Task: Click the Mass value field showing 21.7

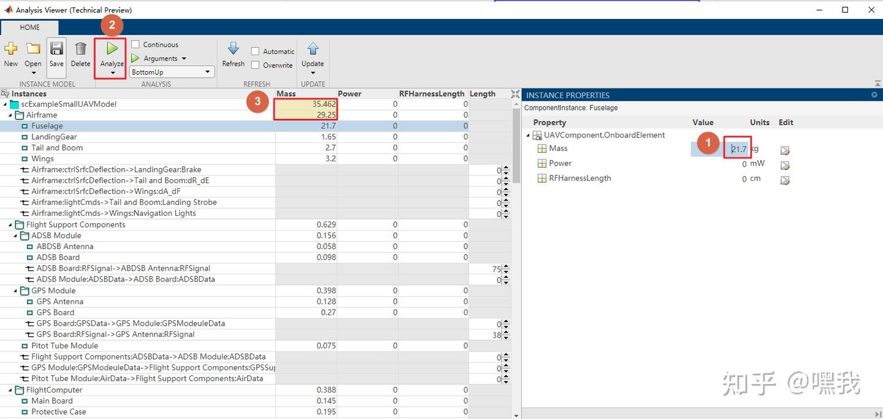Action: (738, 149)
